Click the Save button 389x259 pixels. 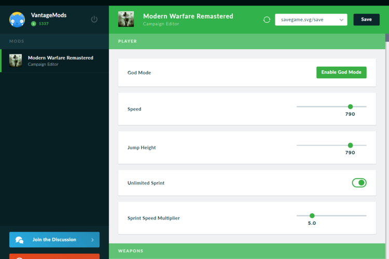(x=366, y=20)
